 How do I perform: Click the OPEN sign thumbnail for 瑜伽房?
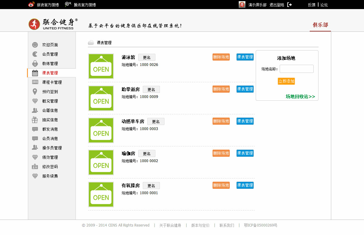(101, 162)
